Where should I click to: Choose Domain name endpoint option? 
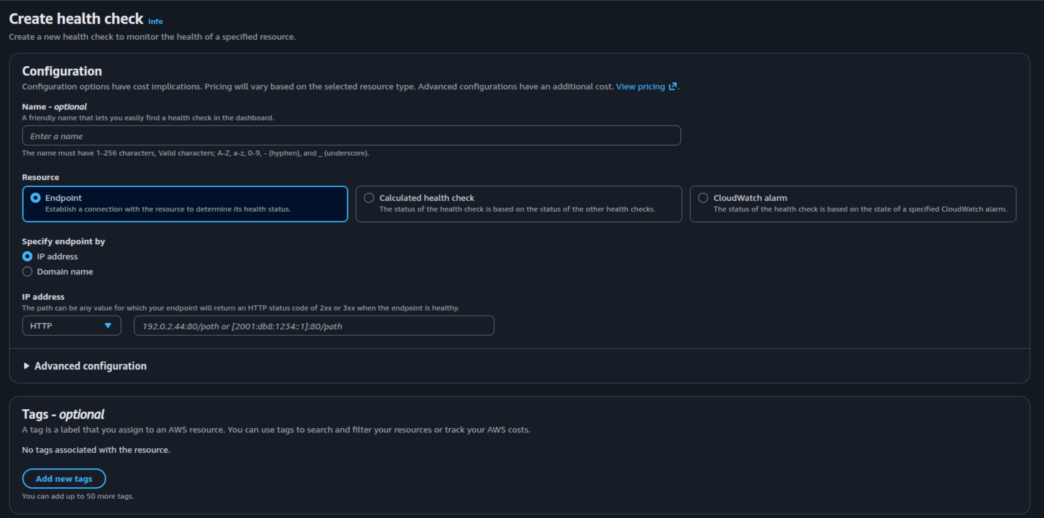[27, 272]
